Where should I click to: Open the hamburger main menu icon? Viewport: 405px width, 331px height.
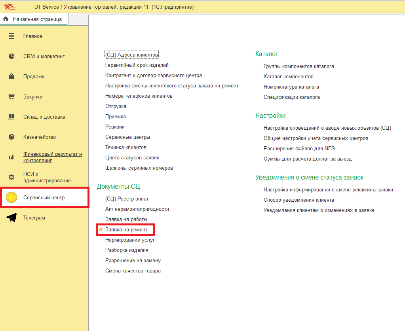click(x=24, y=7)
